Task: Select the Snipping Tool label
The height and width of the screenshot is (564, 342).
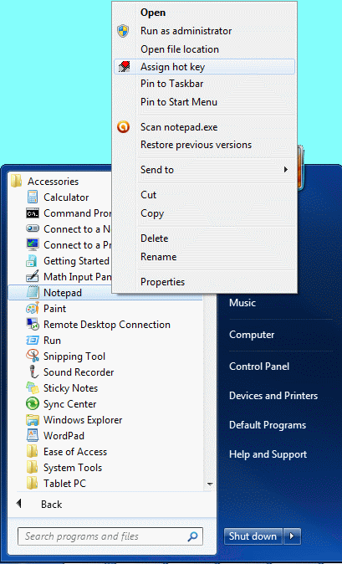Action: click(74, 356)
